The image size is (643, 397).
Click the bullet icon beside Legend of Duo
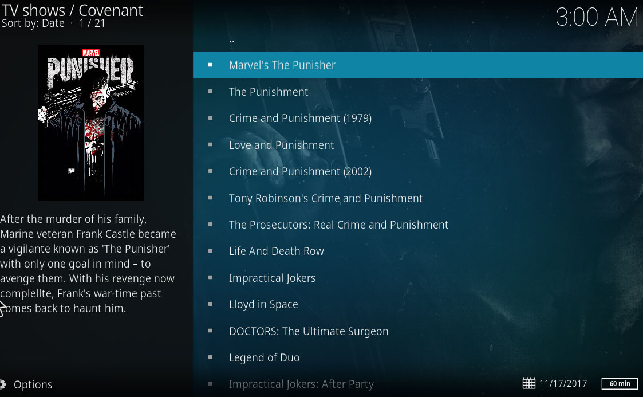click(210, 357)
